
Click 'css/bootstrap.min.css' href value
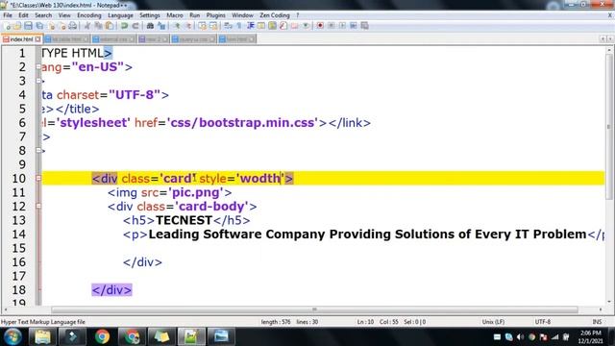243,123
